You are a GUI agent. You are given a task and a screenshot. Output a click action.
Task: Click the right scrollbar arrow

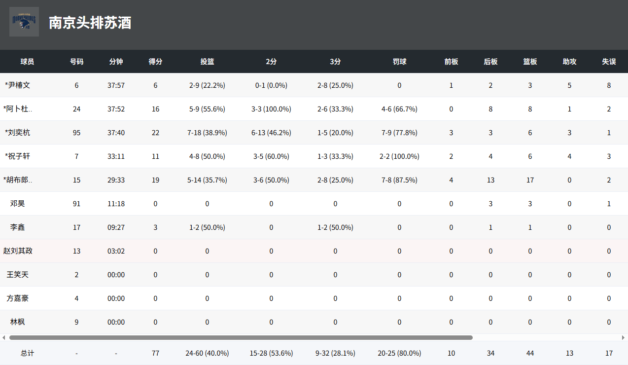pyautogui.click(x=623, y=338)
